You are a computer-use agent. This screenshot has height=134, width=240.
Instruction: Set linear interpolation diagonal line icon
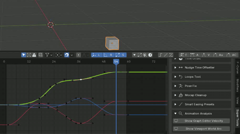coord(166,55)
